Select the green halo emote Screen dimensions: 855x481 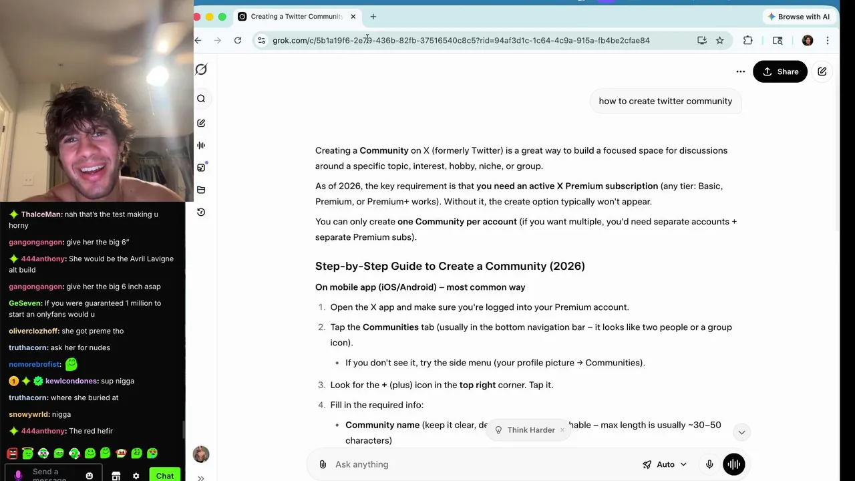27,454
